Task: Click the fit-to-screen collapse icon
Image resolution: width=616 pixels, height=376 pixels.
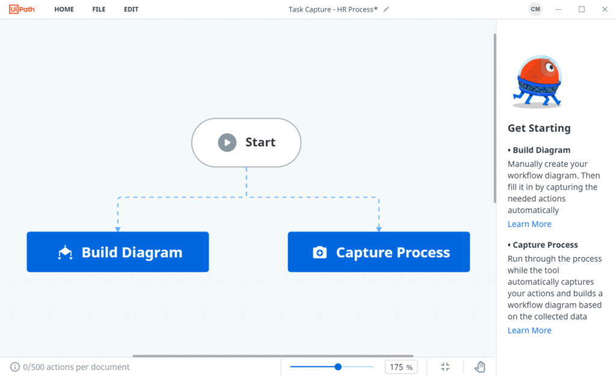Action: click(445, 367)
